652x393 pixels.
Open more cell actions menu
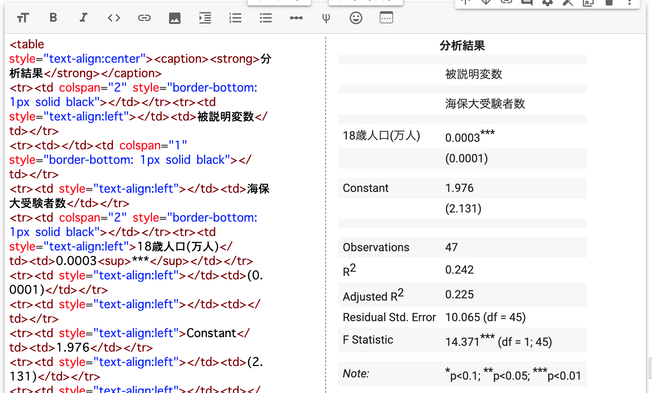[630, 3]
